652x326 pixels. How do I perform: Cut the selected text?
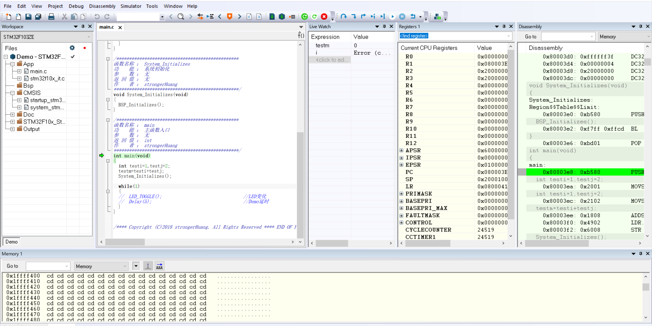pos(64,16)
